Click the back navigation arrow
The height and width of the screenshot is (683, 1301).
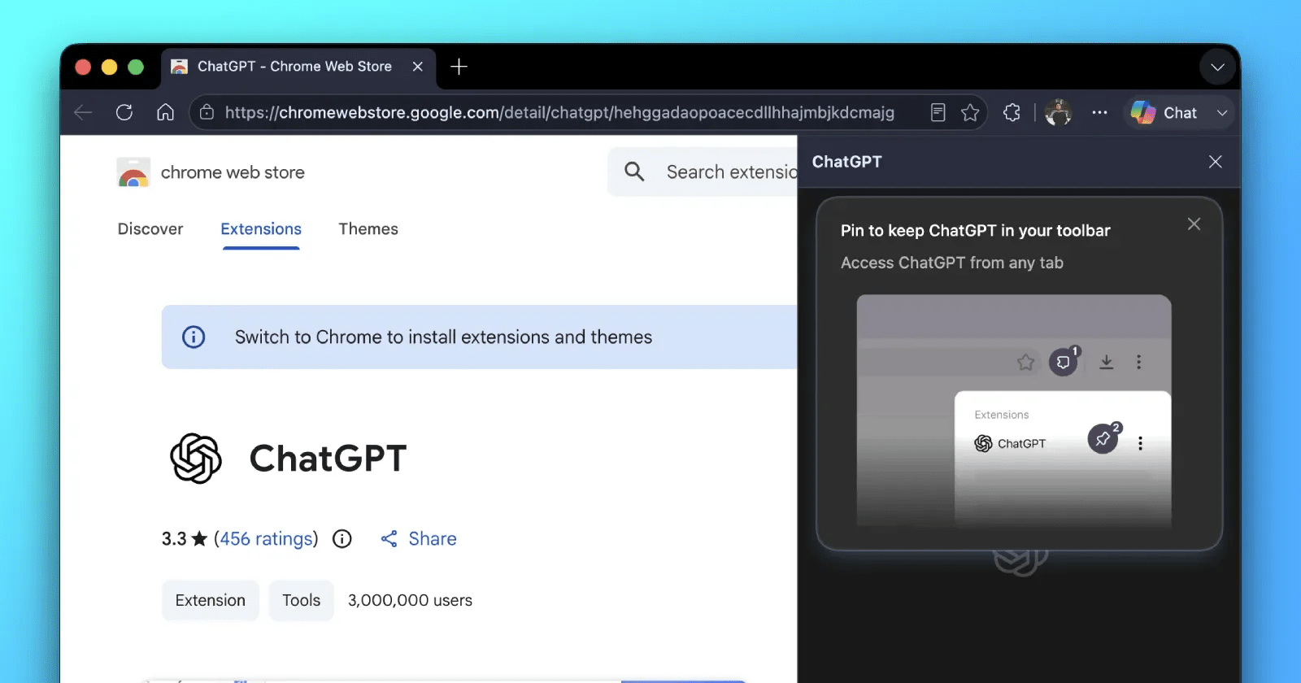pyautogui.click(x=83, y=112)
